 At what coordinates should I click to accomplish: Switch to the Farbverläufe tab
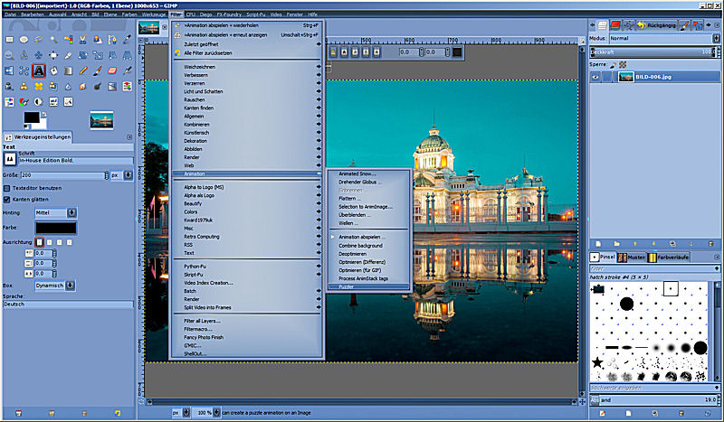click(x=668, y=258)
